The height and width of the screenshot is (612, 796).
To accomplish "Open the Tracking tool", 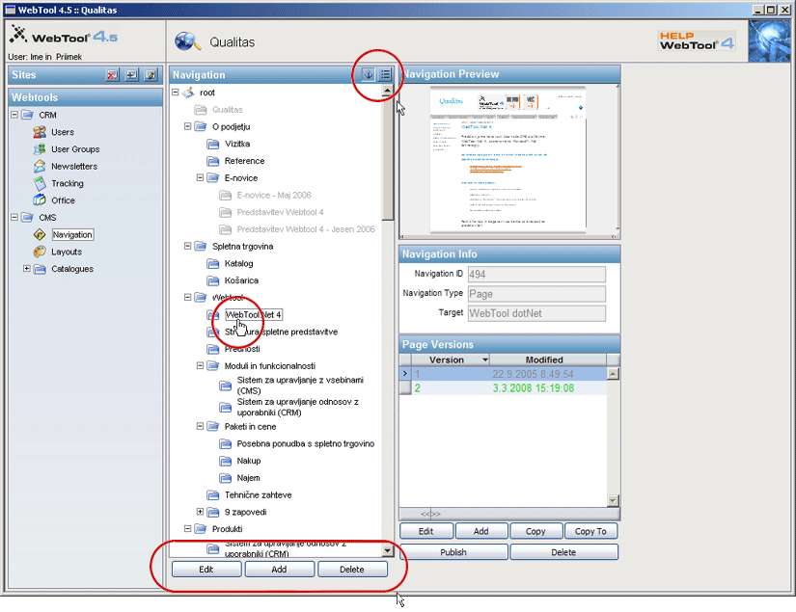I will [67, 183].
